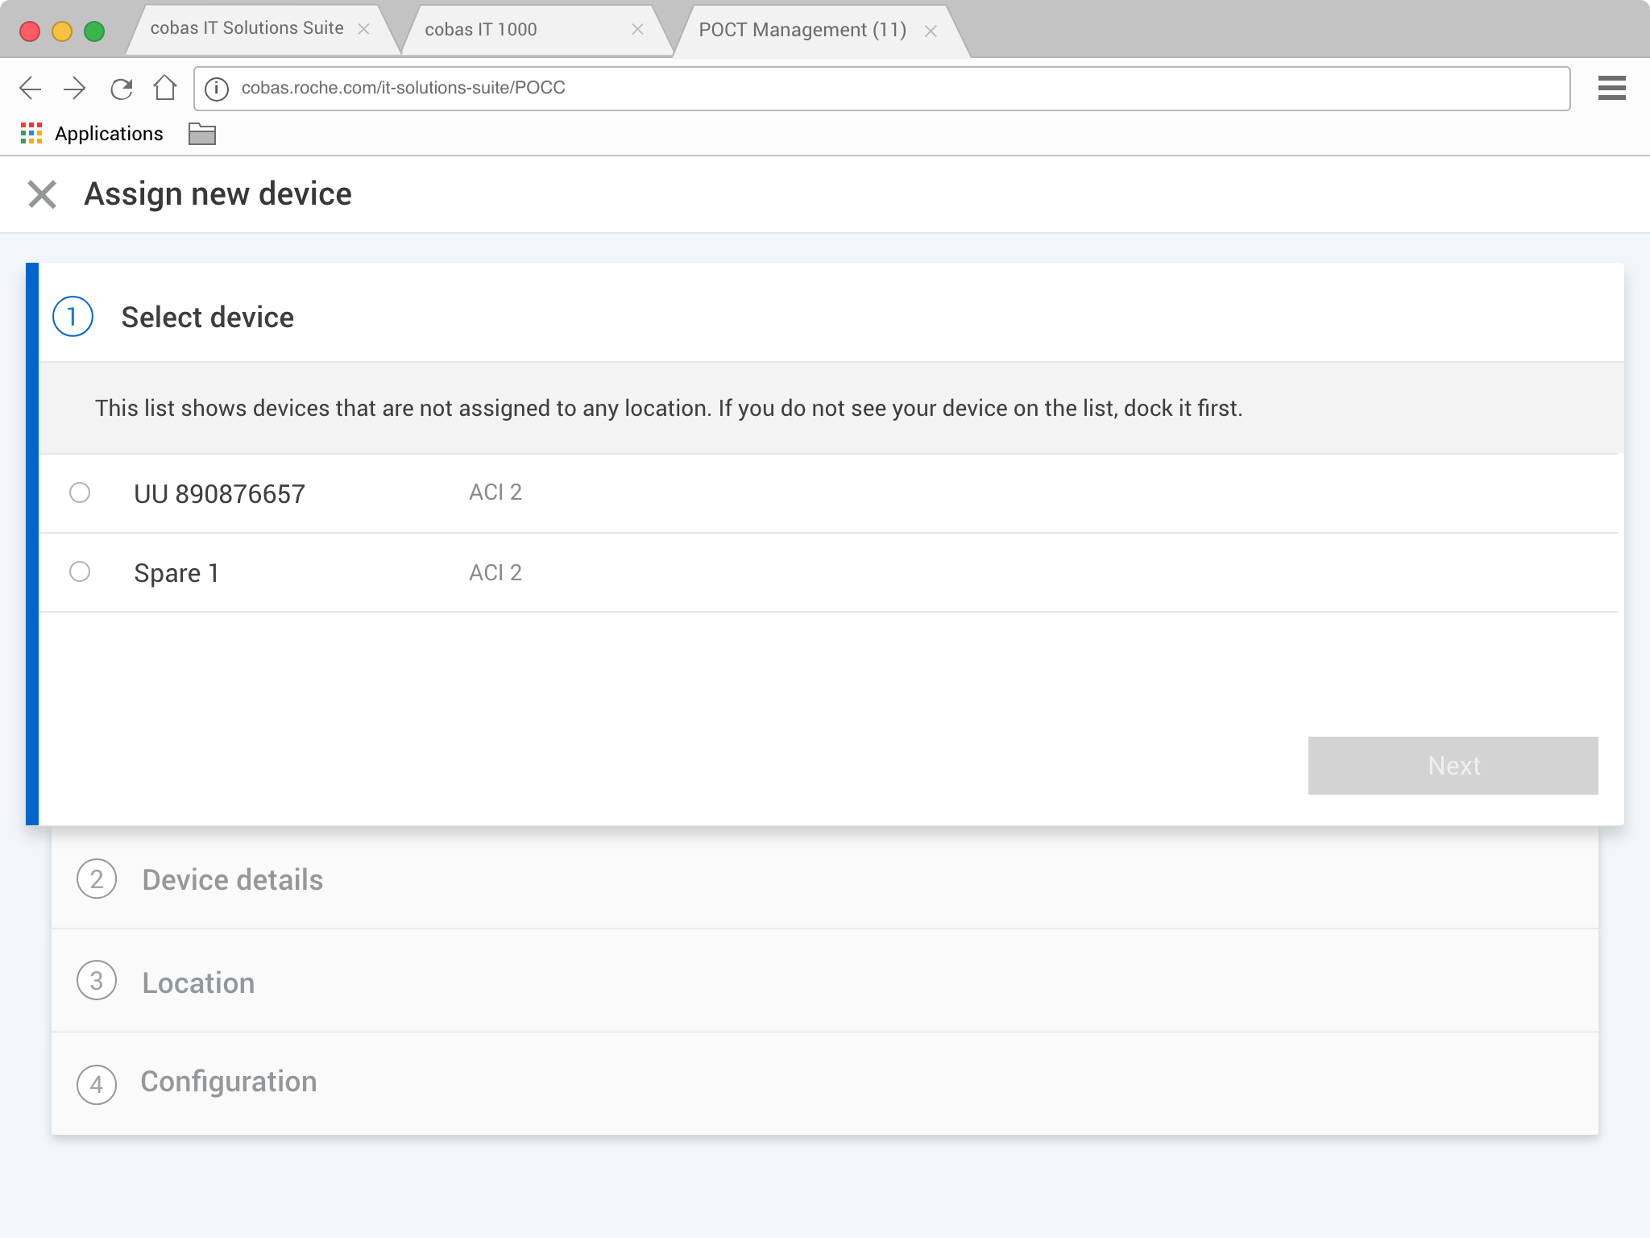
Task: Click the UU 890876657 device row label
Action: (219, 494)
